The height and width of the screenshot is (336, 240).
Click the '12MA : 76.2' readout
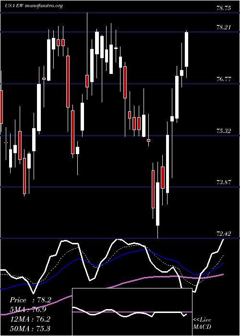coord(30,319)
